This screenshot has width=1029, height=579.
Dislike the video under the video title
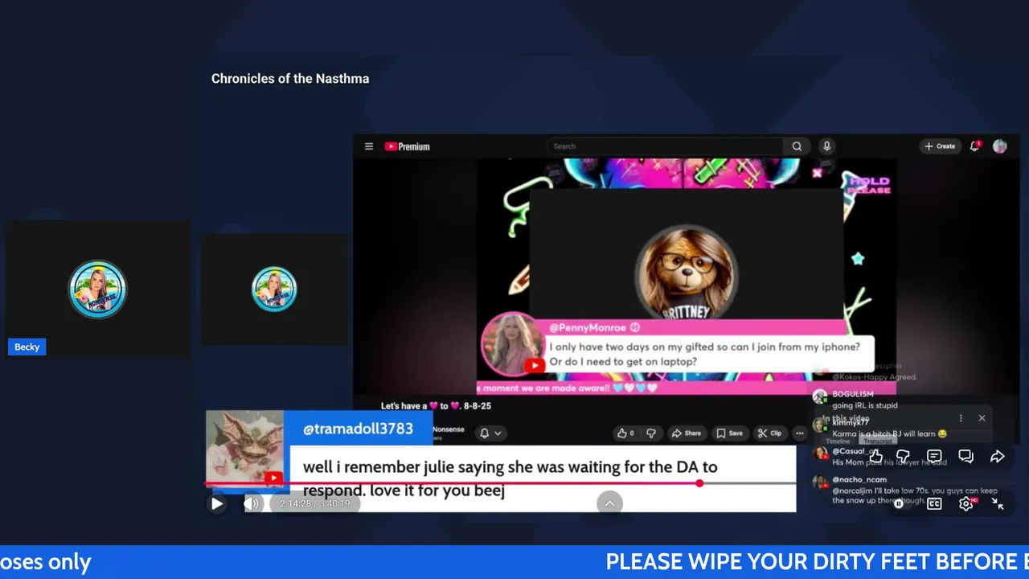[651, 433]
